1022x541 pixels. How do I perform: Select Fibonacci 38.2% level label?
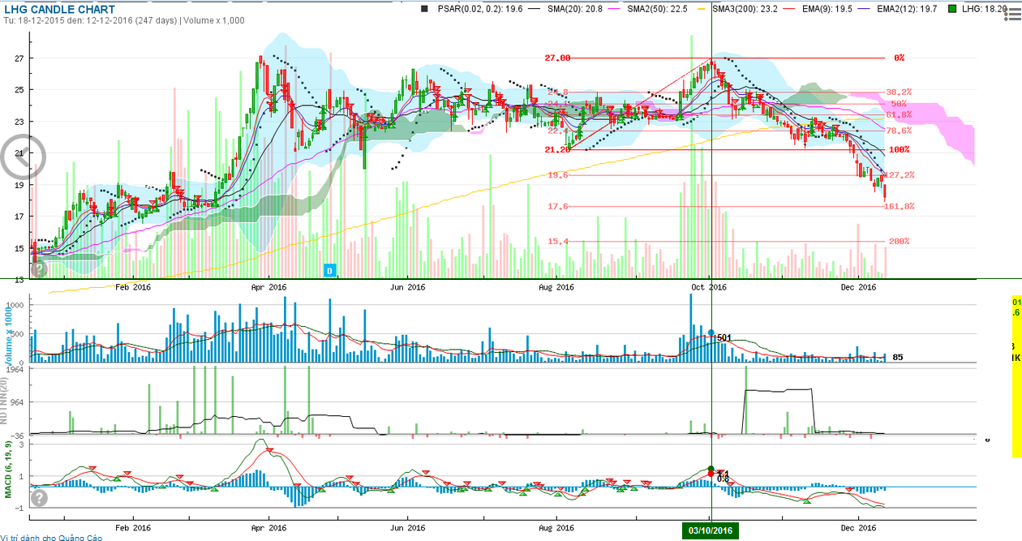(x=899, y=92)
